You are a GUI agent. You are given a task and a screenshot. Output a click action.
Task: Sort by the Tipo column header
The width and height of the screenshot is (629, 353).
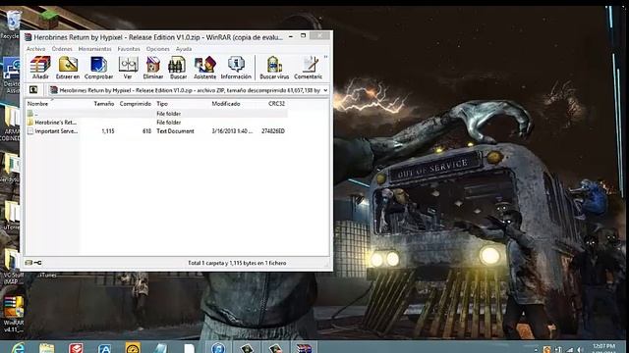click(x=162, y=104)
